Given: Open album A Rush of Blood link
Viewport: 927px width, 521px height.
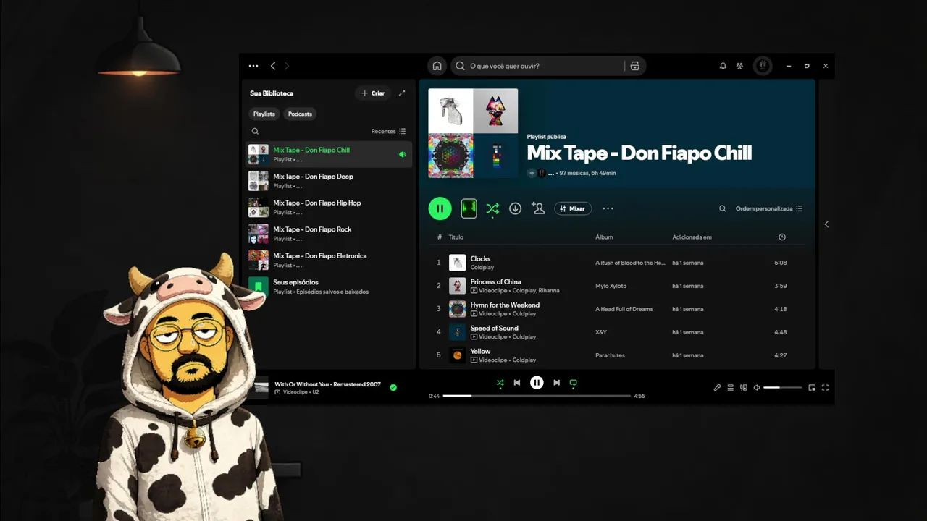Looking at the screenshot, I should [630, 263].
